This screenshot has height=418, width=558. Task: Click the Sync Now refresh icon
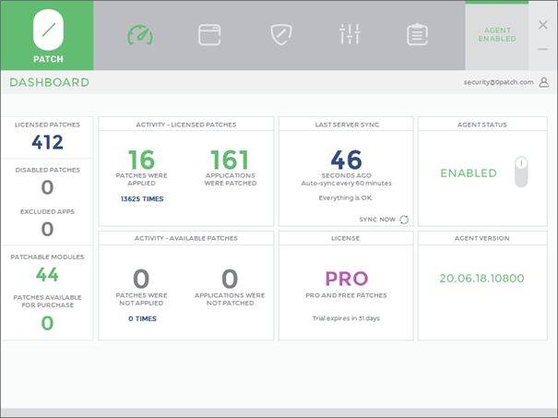404,220
